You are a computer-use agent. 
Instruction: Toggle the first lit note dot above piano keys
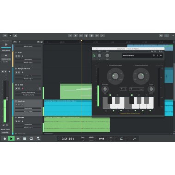(110, 95)
